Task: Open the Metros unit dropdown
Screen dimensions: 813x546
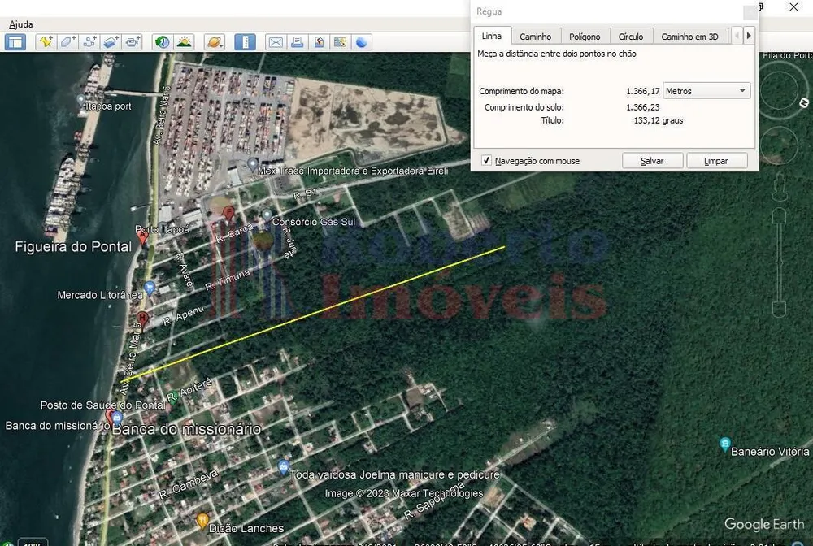Action: (706, 91)
